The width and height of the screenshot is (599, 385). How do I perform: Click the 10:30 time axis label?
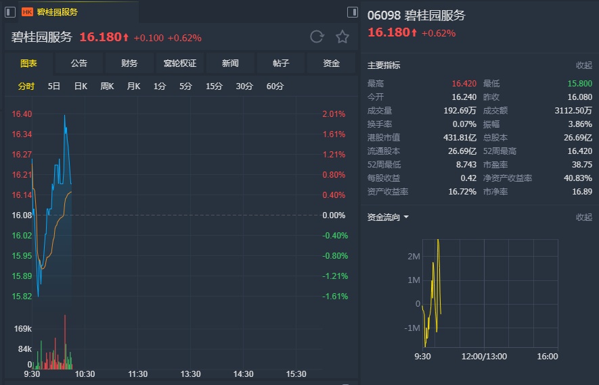[85, 374]
